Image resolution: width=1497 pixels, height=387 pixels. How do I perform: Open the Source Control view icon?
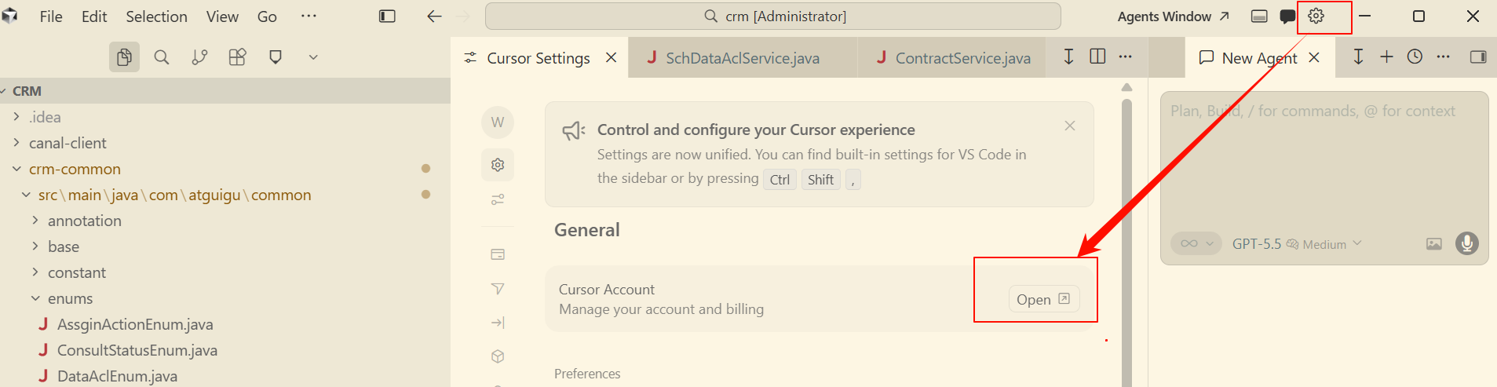coord(199,57)
